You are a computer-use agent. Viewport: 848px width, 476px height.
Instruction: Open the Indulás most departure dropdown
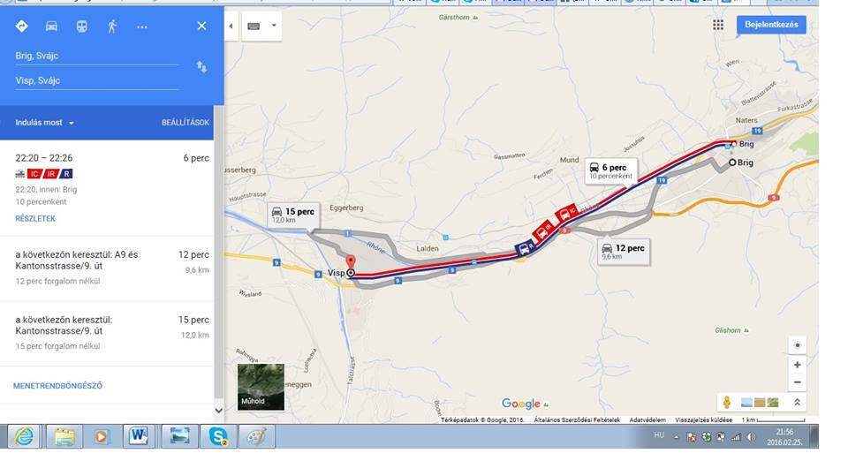tap(44, 123)
